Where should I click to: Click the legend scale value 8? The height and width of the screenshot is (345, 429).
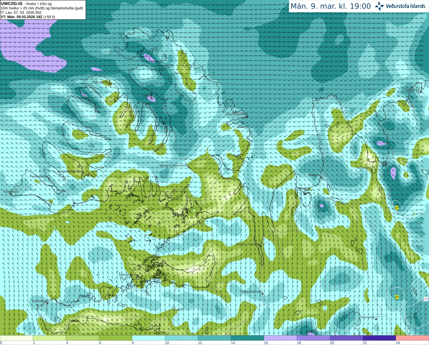pos(133,343)
